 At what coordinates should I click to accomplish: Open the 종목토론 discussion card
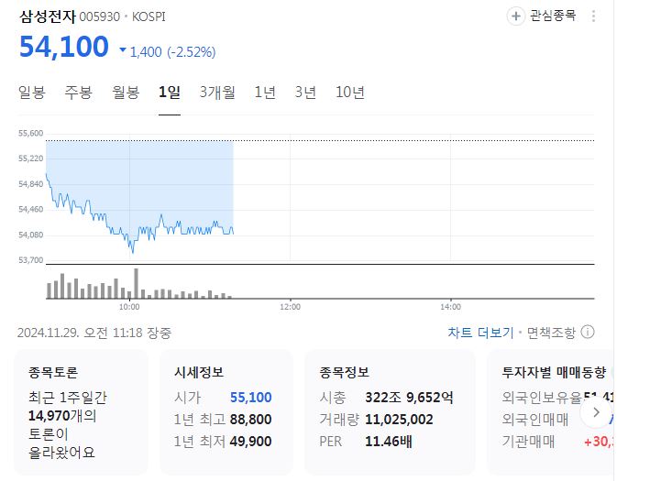click(x=83, y=411)
